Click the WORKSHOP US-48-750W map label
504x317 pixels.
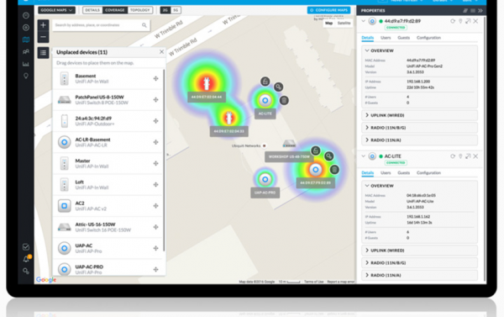coord(289,157)
